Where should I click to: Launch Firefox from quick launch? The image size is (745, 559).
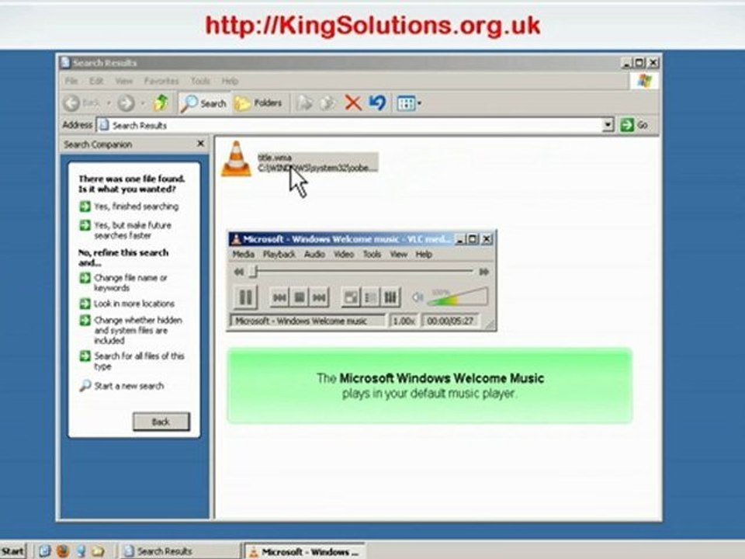click(63, 551)
